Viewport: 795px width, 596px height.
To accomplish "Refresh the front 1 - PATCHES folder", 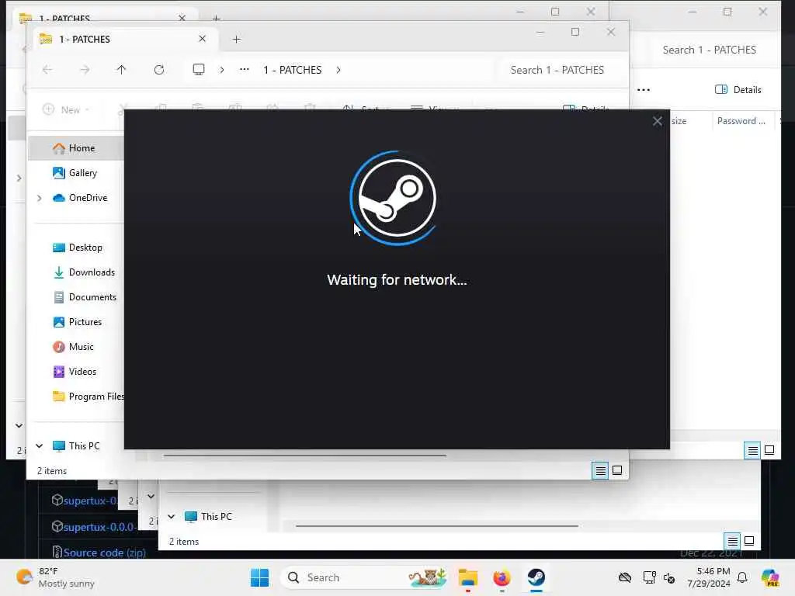I will pos(159,70).
